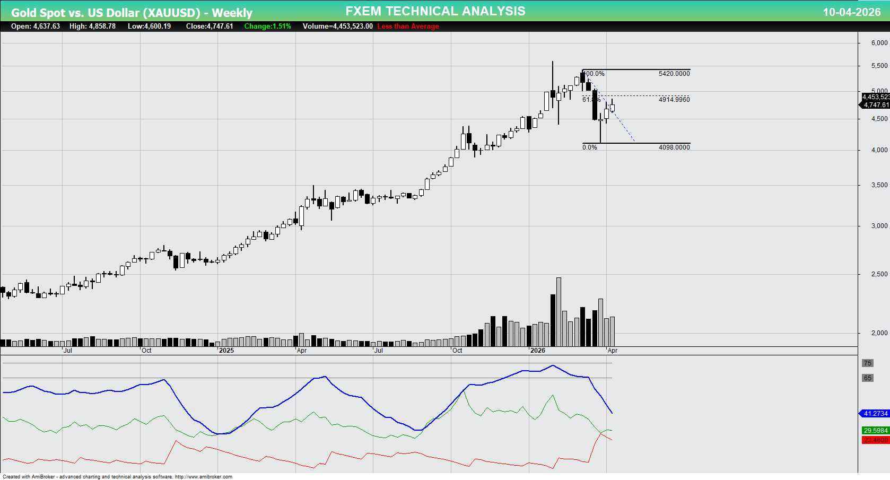
Task: Expand the Apr axis label
Action: click(614, 351)
